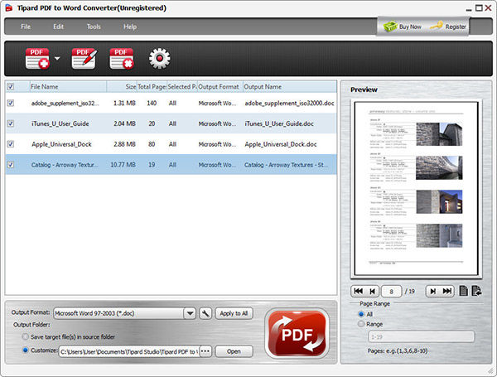497x377 pixels.
Task: Select the adobe_supplement_iso32 file name
Action: click(x=65, y=103)
